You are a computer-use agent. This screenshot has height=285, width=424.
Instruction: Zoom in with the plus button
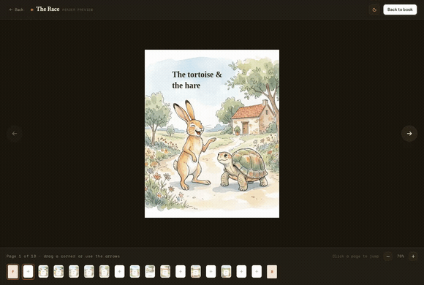(x=413, y=256)
